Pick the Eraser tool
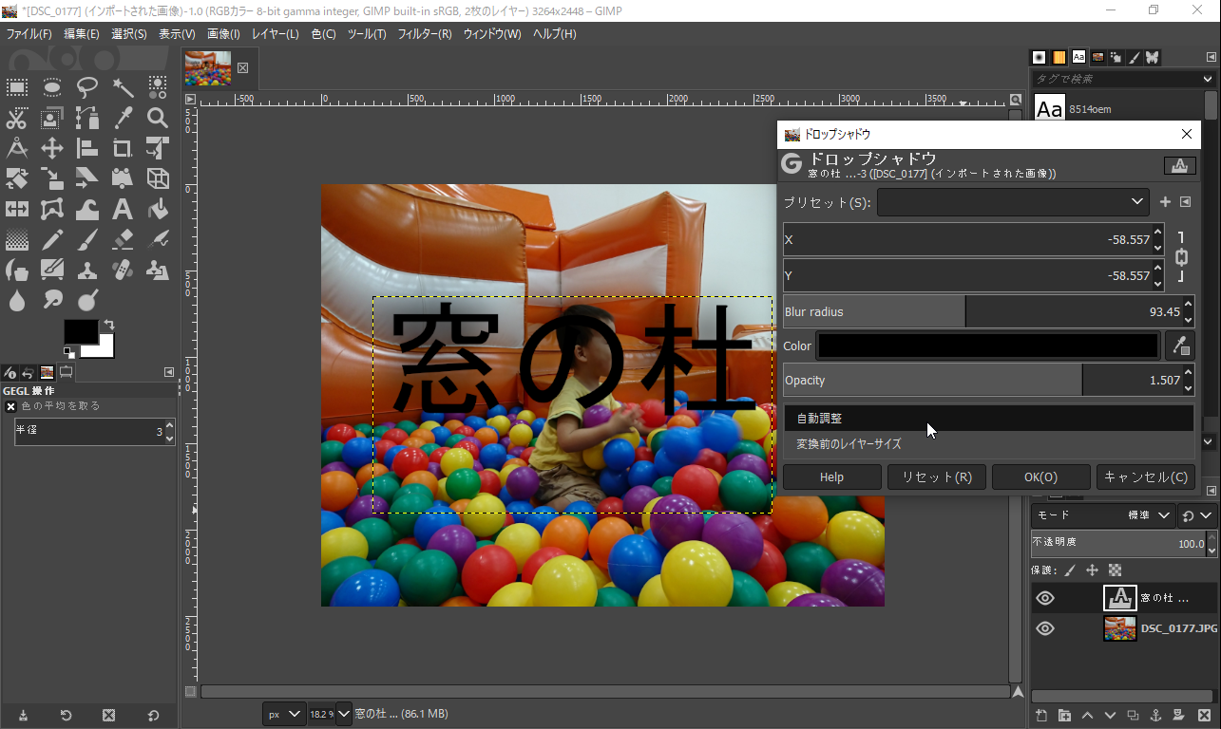Viewport: 1221px width, 729px height. [123, 238]
